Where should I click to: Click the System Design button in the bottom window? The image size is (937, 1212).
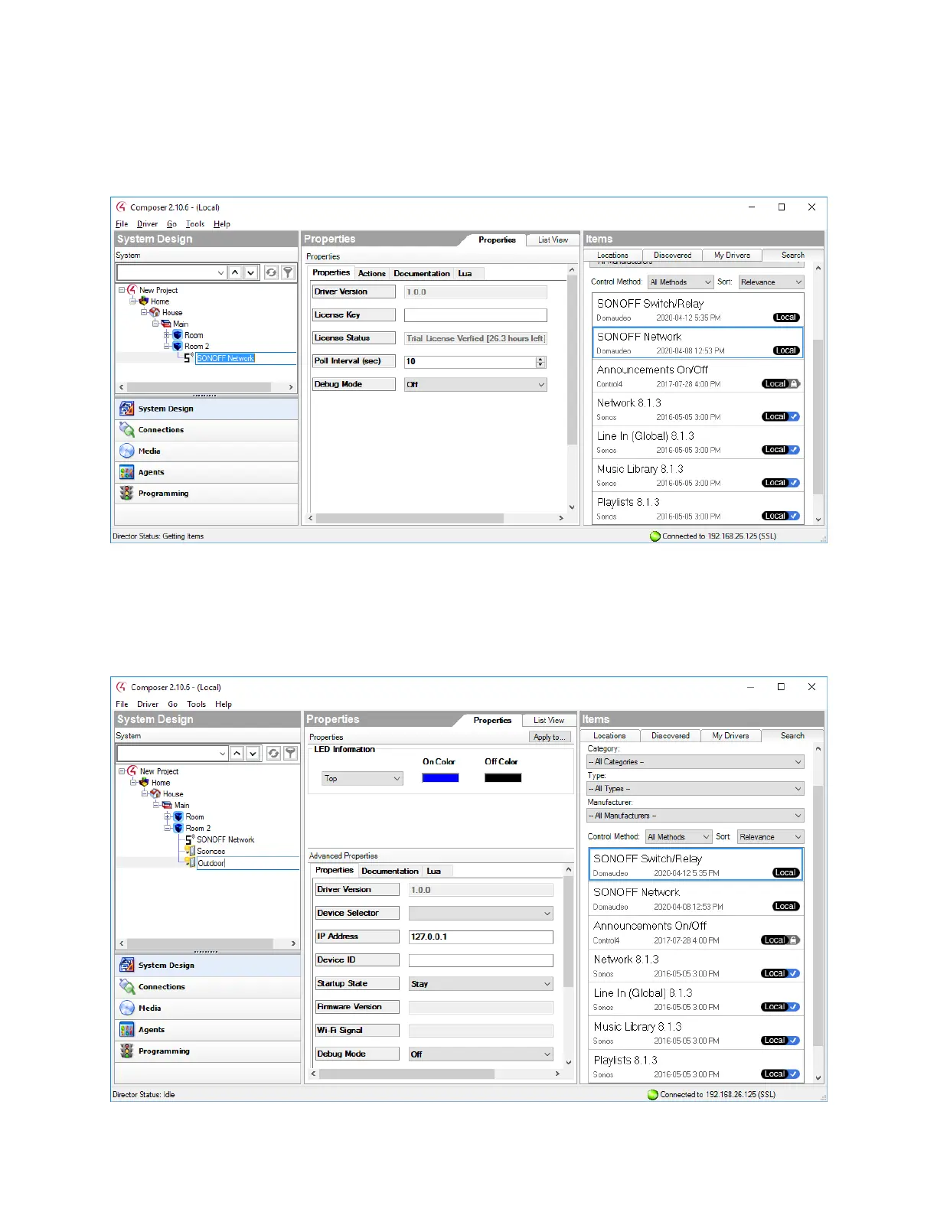point(207,966)
